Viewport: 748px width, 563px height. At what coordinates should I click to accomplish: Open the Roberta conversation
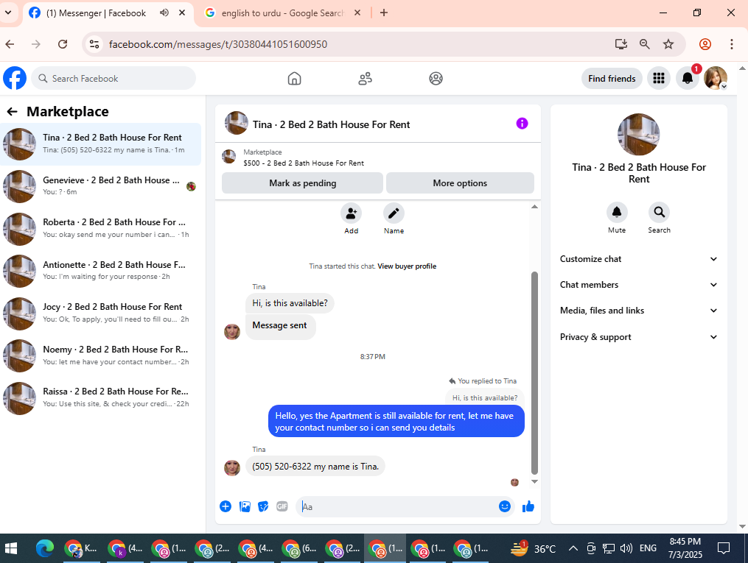tap(101, 228)
